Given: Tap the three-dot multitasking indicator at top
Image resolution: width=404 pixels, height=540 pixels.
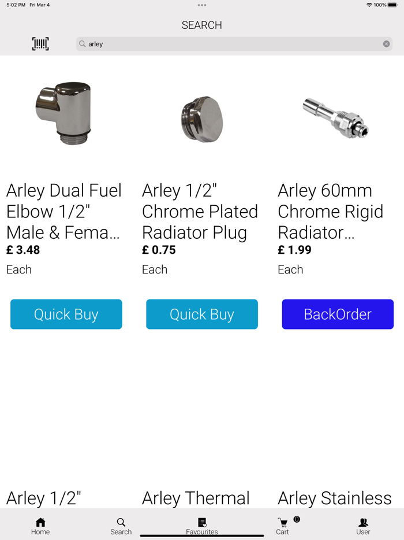Looking at the screenshot, I should click(x=202, y=5).
